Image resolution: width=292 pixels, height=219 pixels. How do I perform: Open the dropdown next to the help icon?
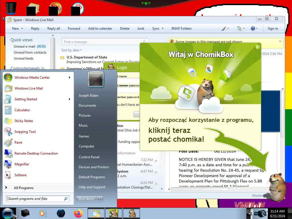click(x=257, y=29)
